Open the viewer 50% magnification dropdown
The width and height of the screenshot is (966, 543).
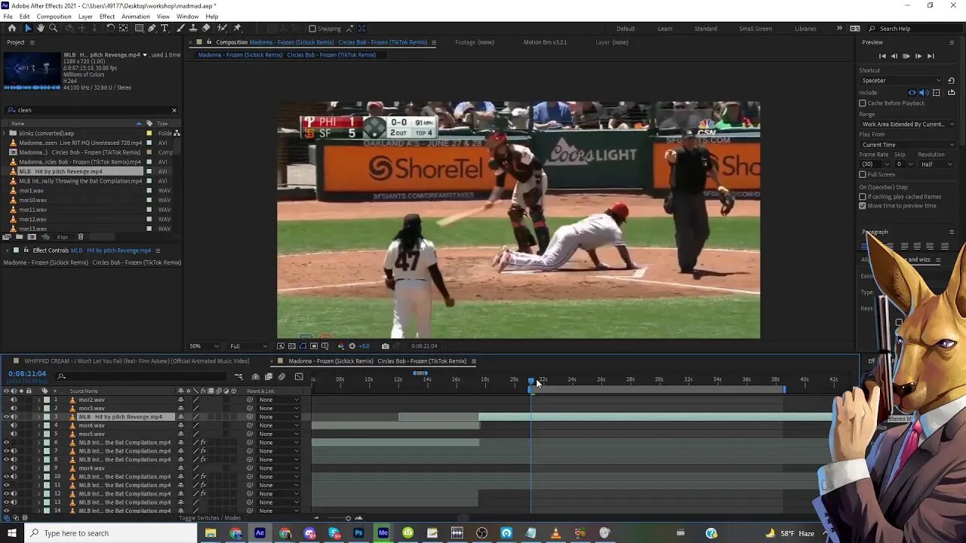pos(204,346)
